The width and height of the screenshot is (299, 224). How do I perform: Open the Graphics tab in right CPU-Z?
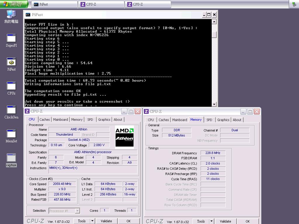point(223,120)
